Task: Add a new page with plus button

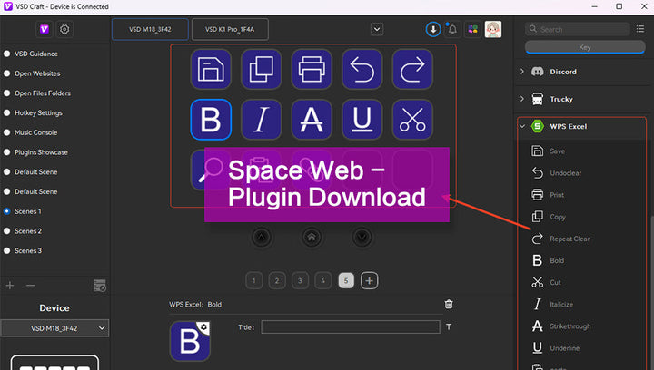Action: coord(369,281)
